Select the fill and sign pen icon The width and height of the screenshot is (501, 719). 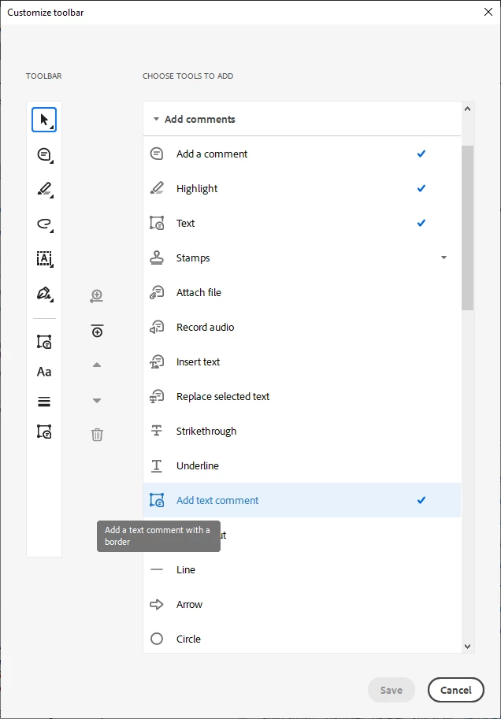44,294
